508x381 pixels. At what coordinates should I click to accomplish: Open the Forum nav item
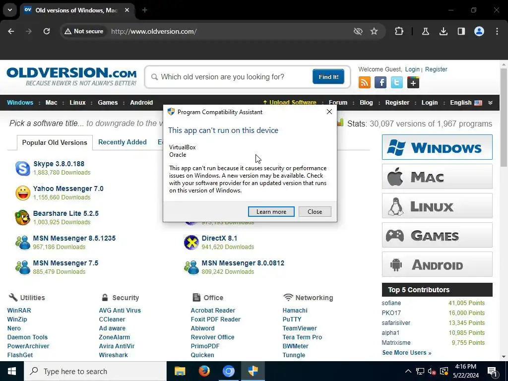pyautogui.click(x=338, y=103)
